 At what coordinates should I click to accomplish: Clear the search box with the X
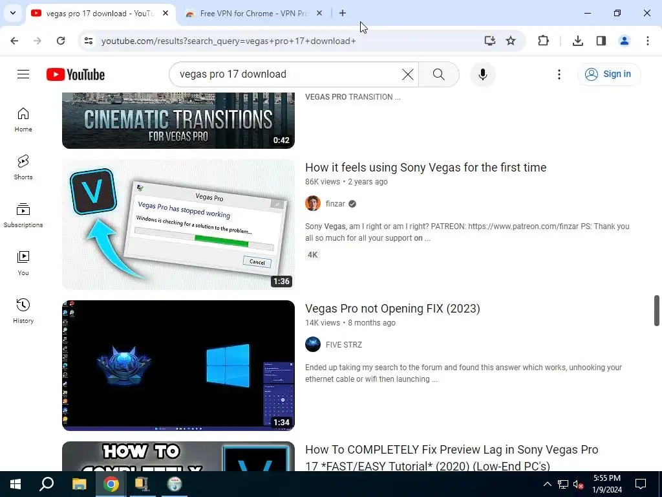pos(407,74)
